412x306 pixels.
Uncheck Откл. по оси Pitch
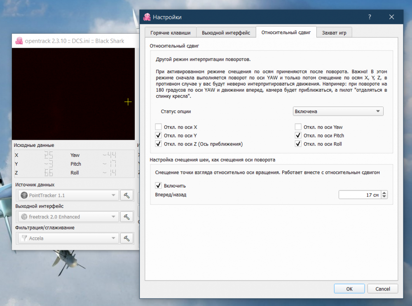click(298, 135)
